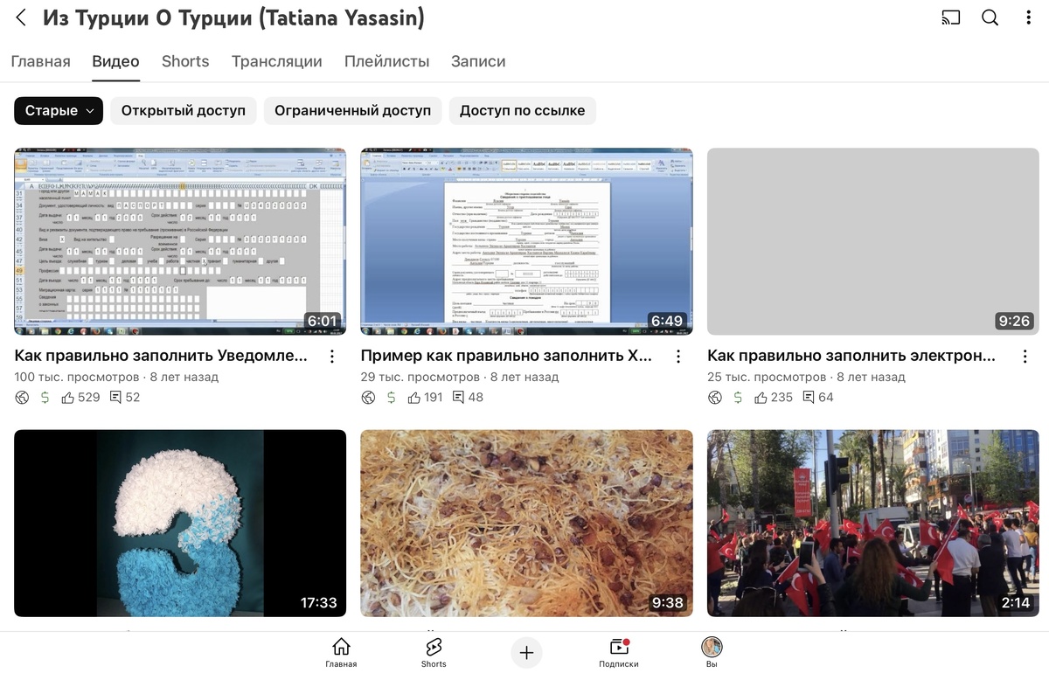Play the 17:33 paper number three thumbnail
This screenshot has height=673, width=1049.
[x=180, y=523]
